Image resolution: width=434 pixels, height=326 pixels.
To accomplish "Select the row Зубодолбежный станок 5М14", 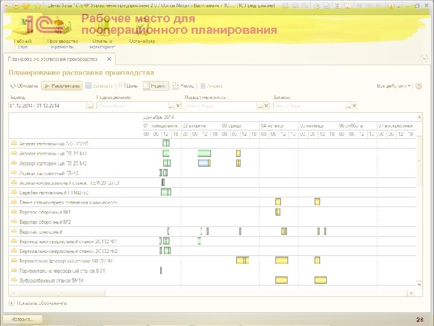I will pyautogui.click(x=213, y=280).
